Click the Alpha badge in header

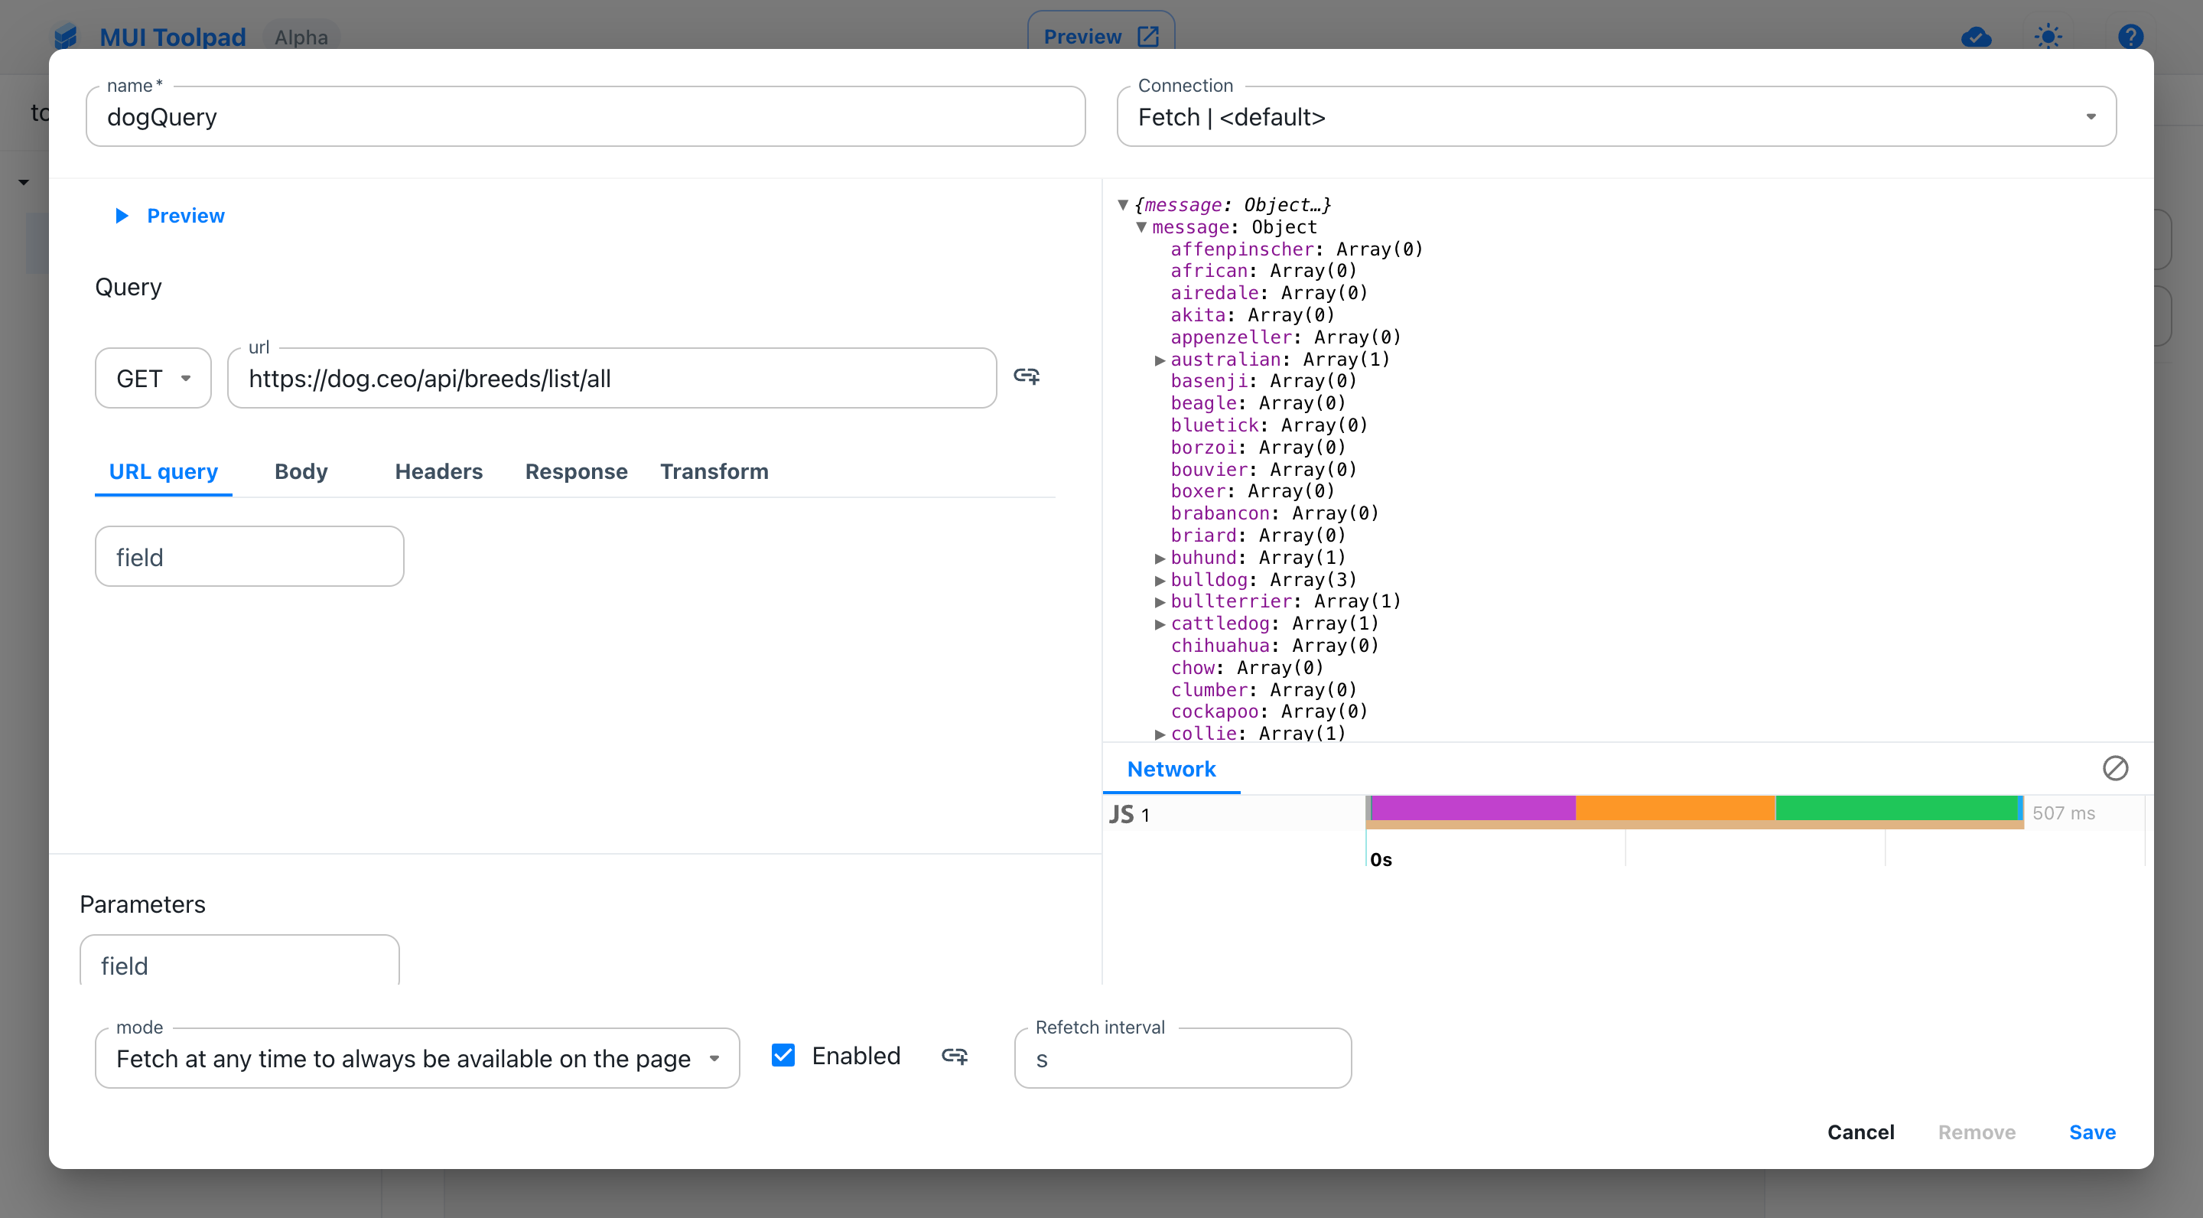pos(301,37)
